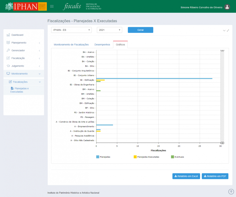
Task: Click the Gerar button
Action: pos(140,30)
